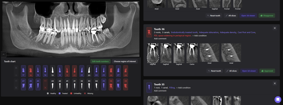Select tooth 35 in tooth chart
The height and width of the screenshot is (105, 283).
104,84
